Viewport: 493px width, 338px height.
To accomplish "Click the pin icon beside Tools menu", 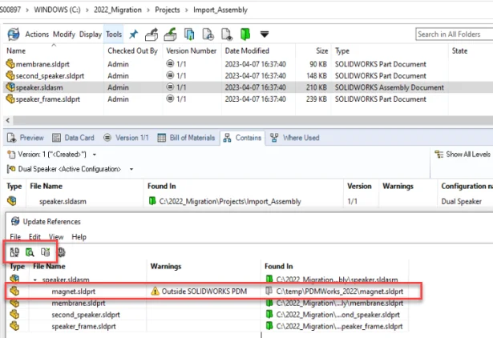I will 133,34.
